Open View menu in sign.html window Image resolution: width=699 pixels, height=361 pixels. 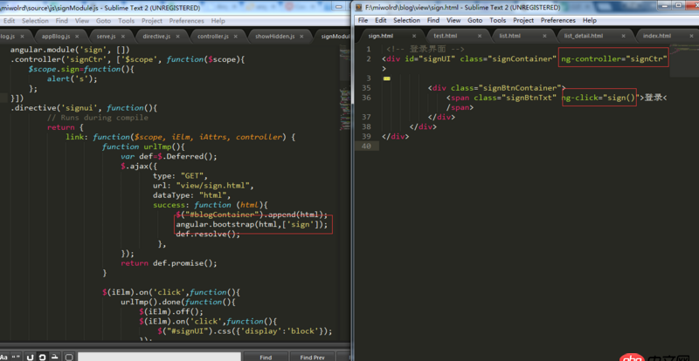pos(453,20)
